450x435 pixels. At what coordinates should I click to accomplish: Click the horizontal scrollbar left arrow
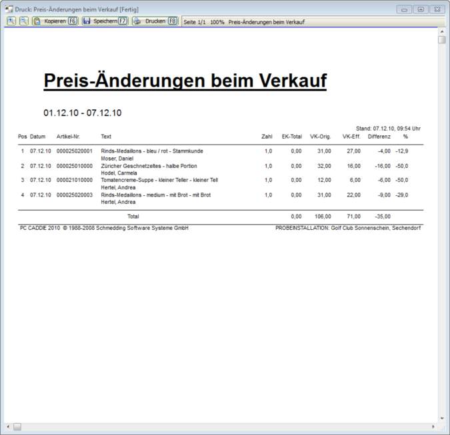click(8, 427)
